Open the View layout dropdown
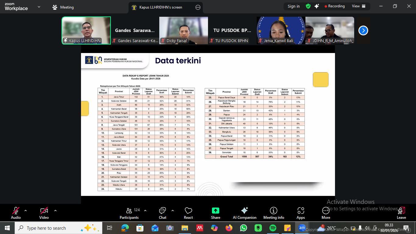 [358, 6]
